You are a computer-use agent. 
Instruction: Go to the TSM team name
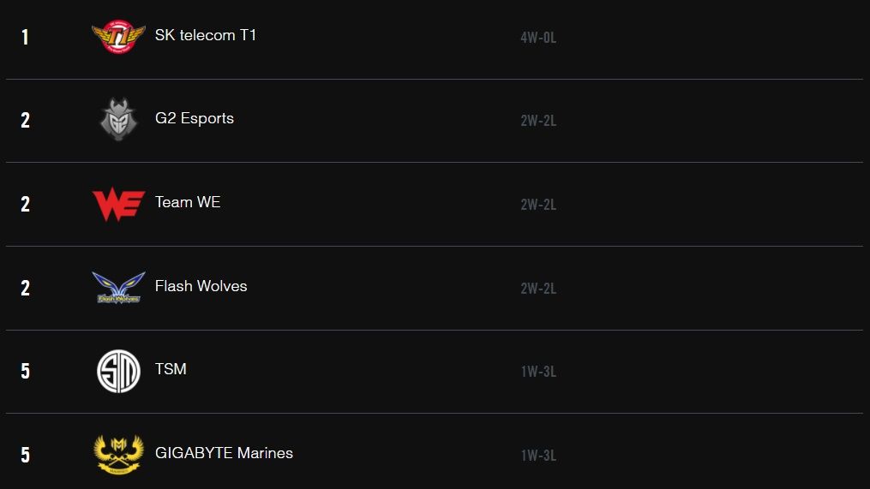pyautogui.click(x=171, y=369)
